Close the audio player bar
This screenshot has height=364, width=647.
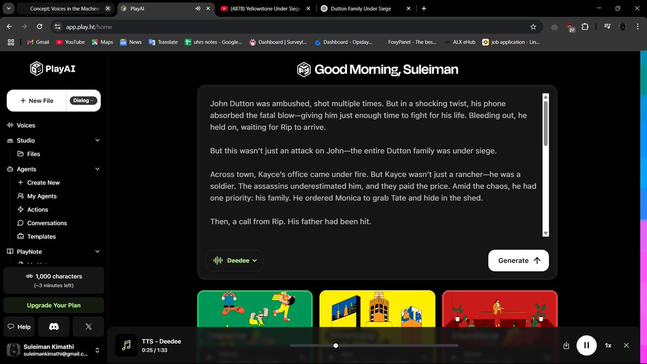(x=626, y=345)
